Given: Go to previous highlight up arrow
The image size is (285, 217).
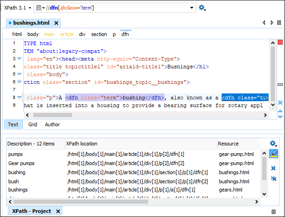Looking at the screenshot, I should pyautogui.click(x=280, y=110).
